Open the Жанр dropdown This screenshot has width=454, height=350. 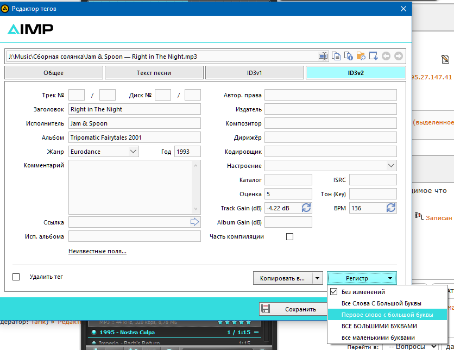(133, 152)
